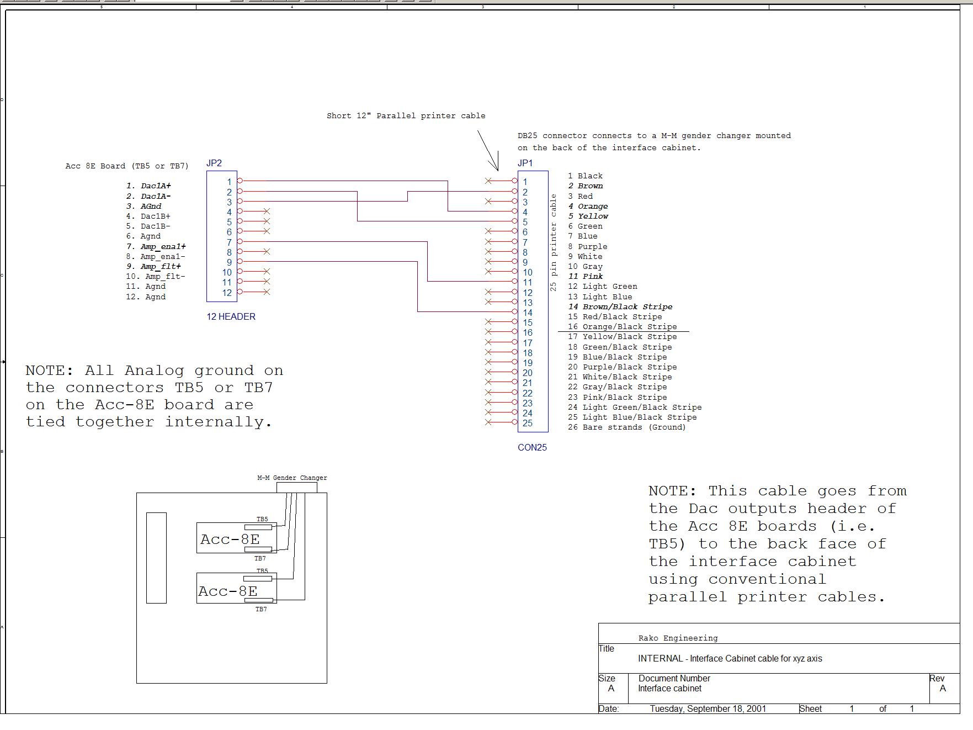Click the M-M Gender Changer label
The image size is (973, 730).
(x=292, y=478)
